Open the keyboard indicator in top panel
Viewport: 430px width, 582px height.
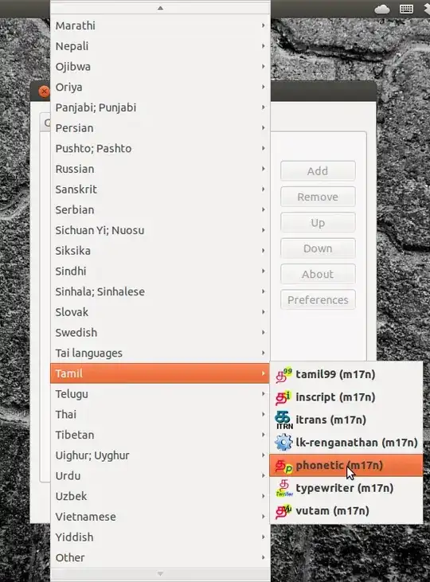[x=406, y=9]
